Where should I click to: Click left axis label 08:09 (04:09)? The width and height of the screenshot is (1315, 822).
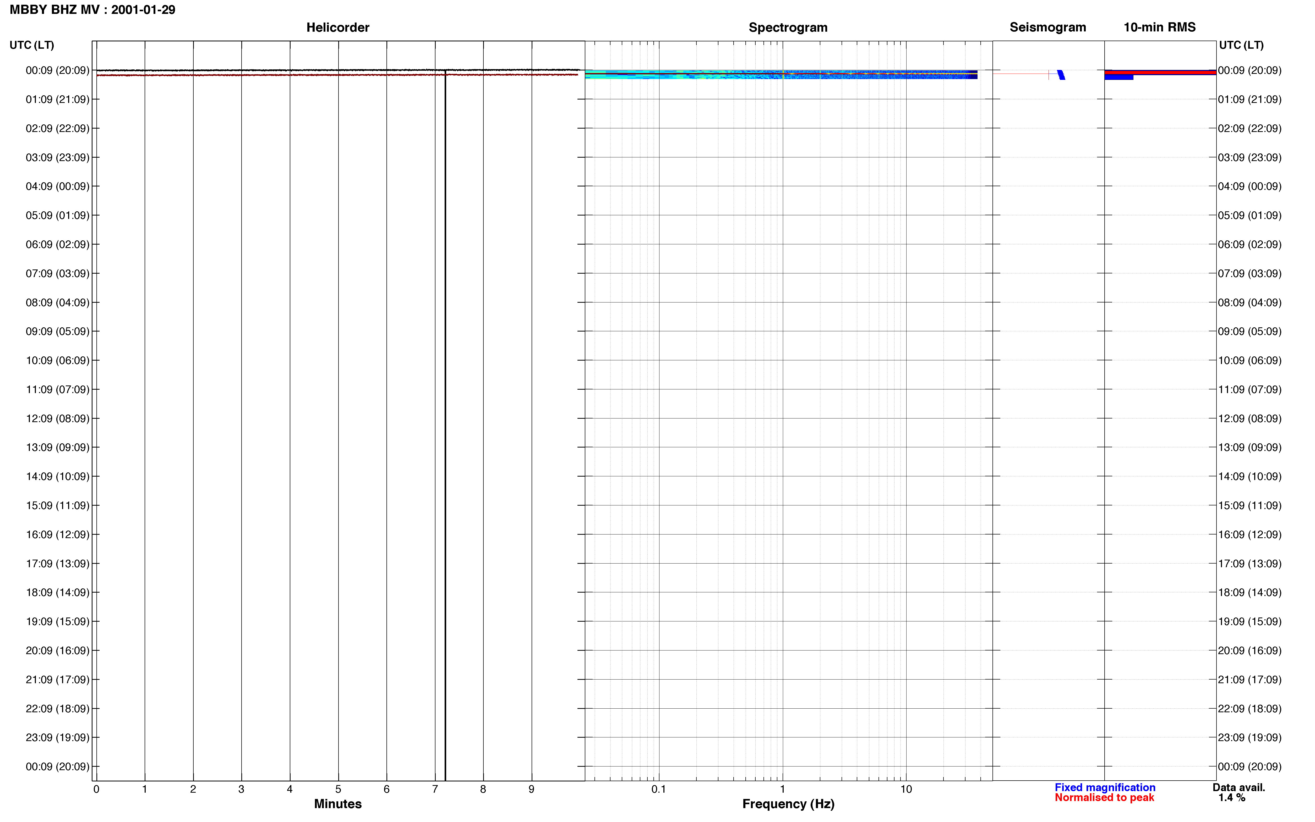pyautogui.click(x=58, y=302)
